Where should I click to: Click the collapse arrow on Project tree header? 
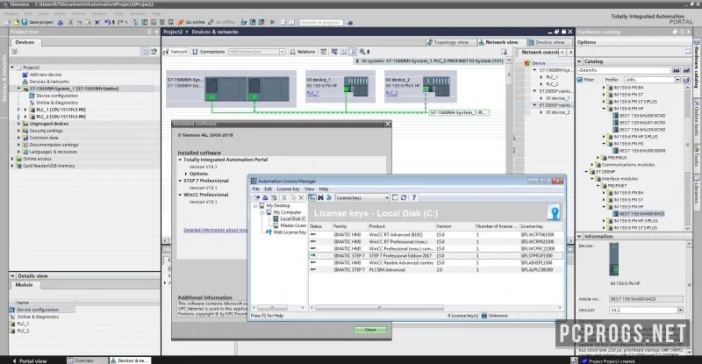[156, 32]
